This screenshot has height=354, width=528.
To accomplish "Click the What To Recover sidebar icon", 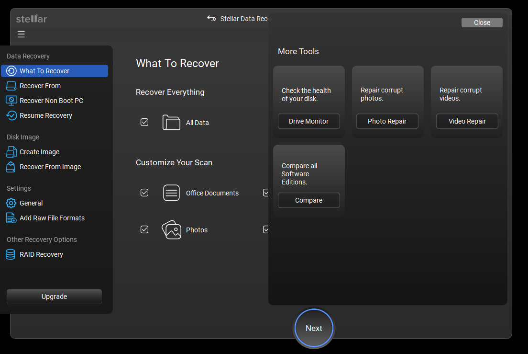I will click(x=11, y=71).
